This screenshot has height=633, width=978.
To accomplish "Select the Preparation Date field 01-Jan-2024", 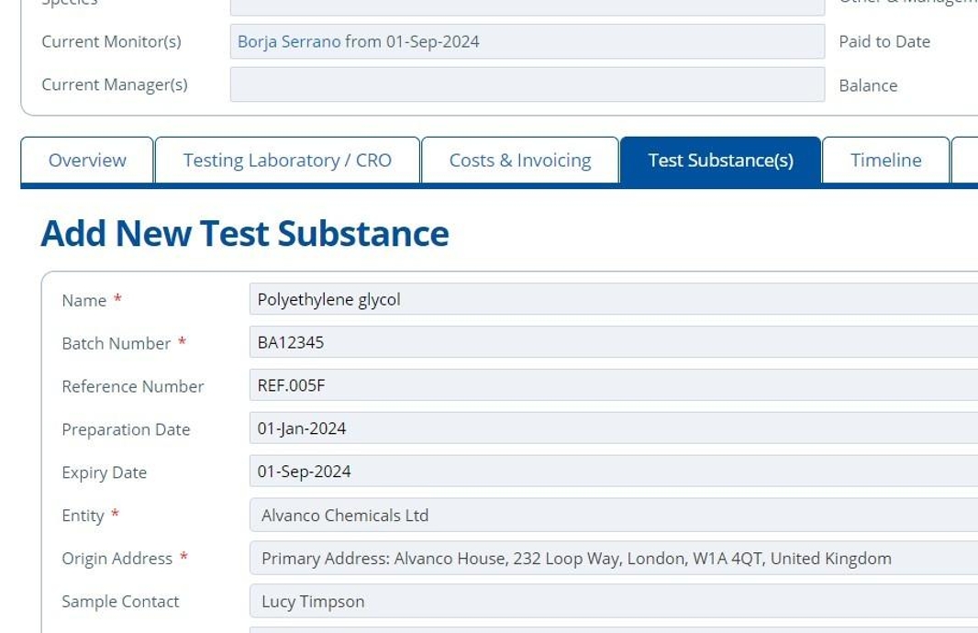I will pyautogui.click(x=612, y=428).
